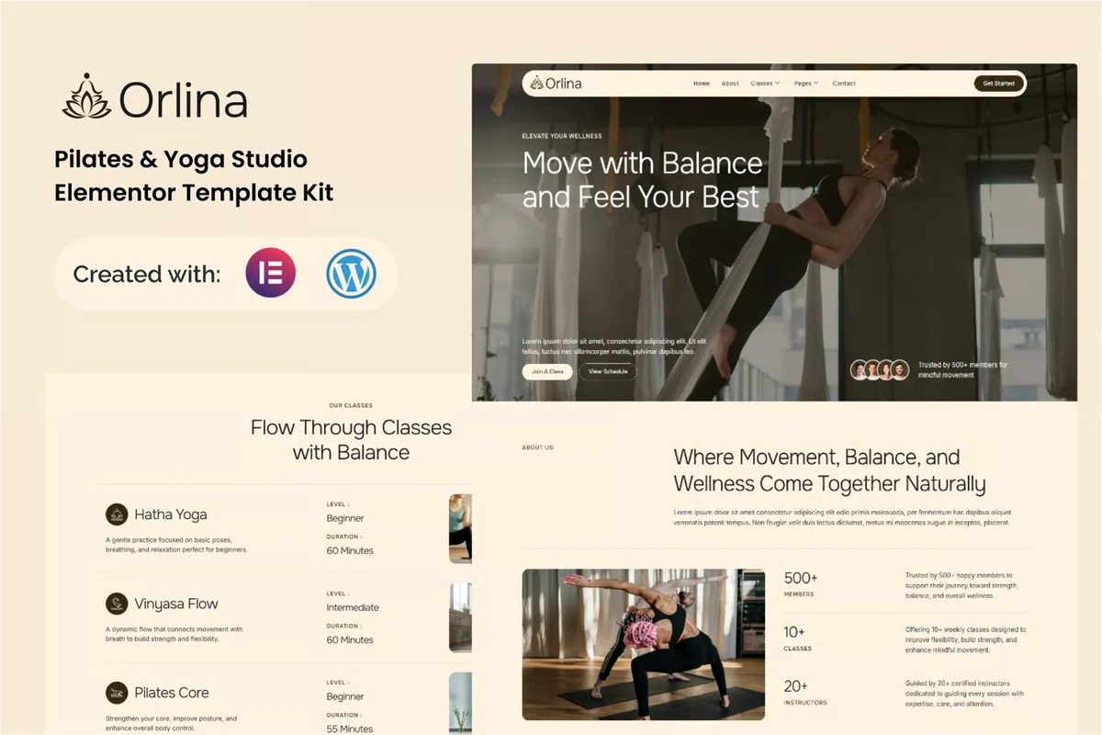Click the 'Intermediate' level value
This screenshot has height=735, width=1102.
pos(353,607)
